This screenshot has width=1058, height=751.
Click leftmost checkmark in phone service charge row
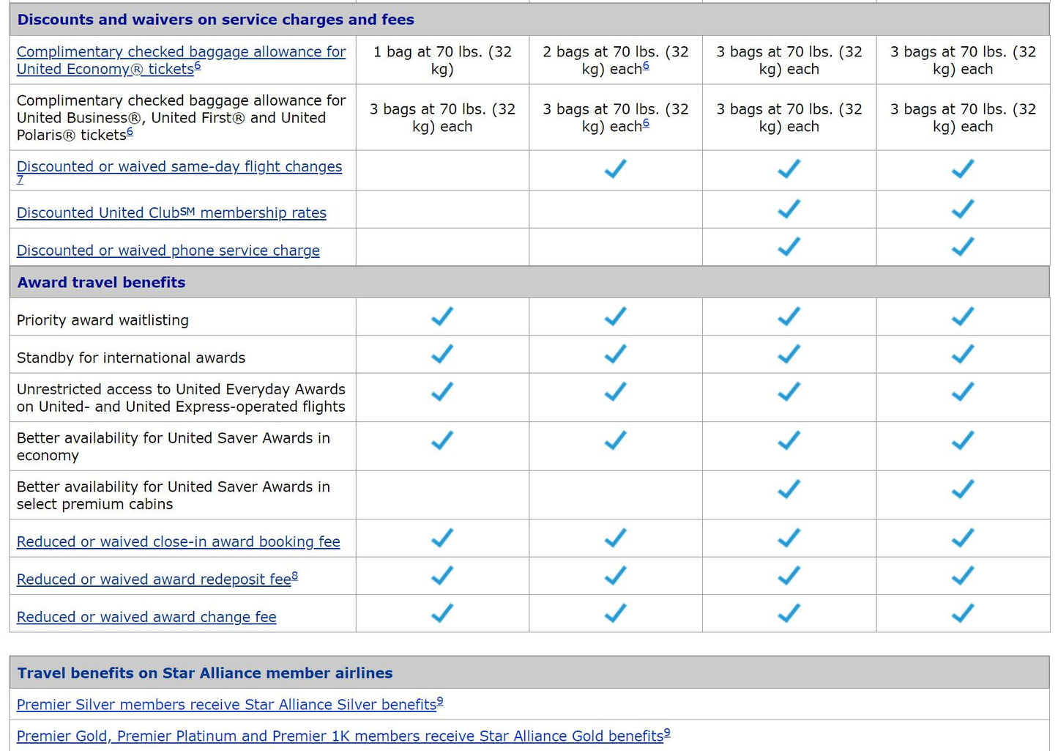[x=789, y=247]
